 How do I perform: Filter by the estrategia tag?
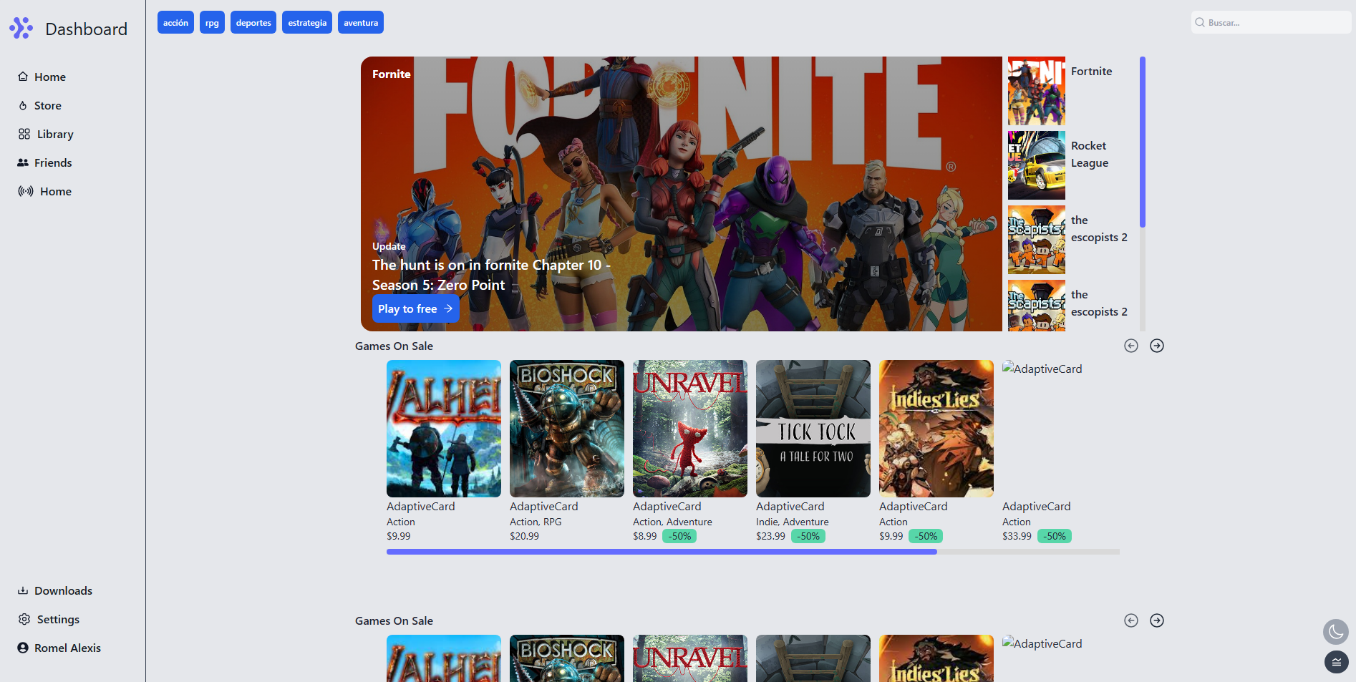[x=307, y=22]
